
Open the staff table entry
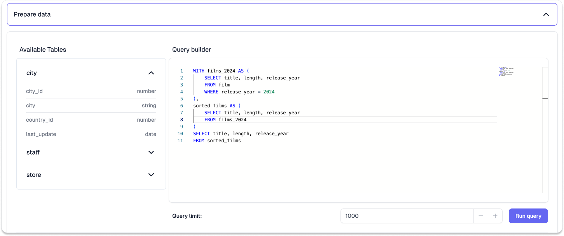[91, 152]
